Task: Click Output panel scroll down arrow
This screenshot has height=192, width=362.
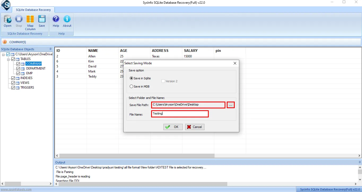Action: click(360, 180)
